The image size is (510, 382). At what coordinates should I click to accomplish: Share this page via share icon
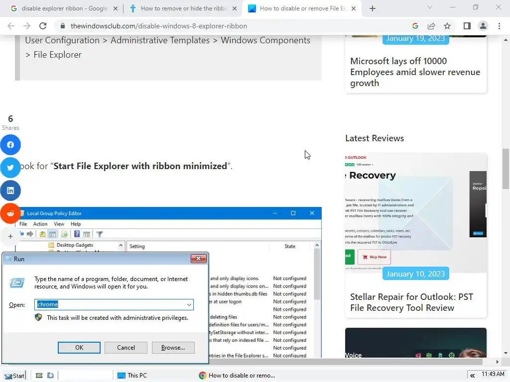[x=431, y=26]
